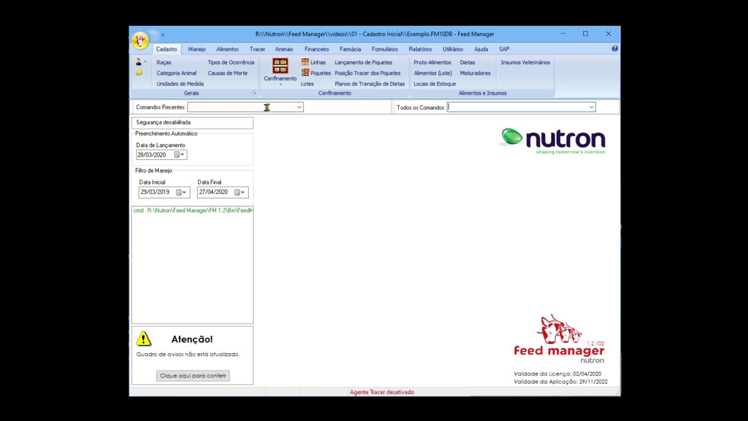This screenshot has width=748, height=421.
Task: Click Planos de Transição de Dietas
Action: pos(370,84)
